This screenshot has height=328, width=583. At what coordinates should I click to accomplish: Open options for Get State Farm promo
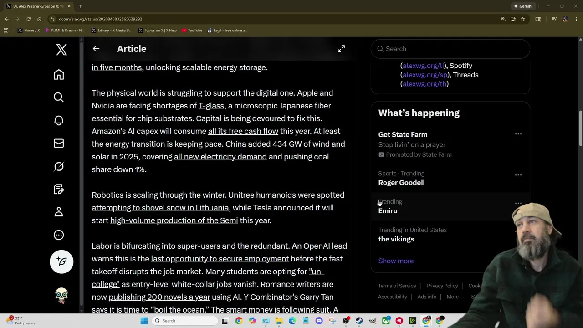[x=518, y=134]
